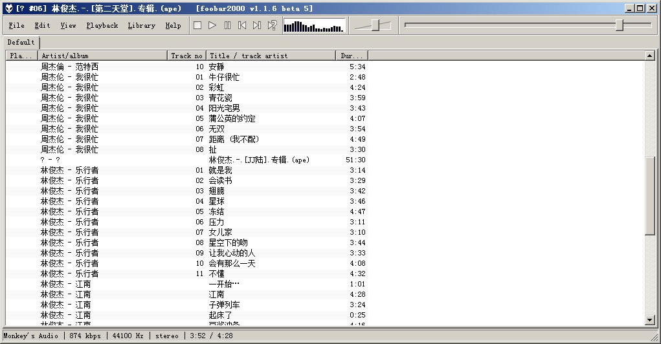Viewport: 661px width, 344px height.
Task: Click the 44100 Hz status bar entry
Action: pos(128,336)
